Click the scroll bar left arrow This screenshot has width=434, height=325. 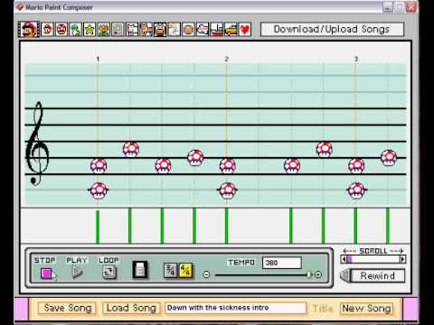coord(344,259)
